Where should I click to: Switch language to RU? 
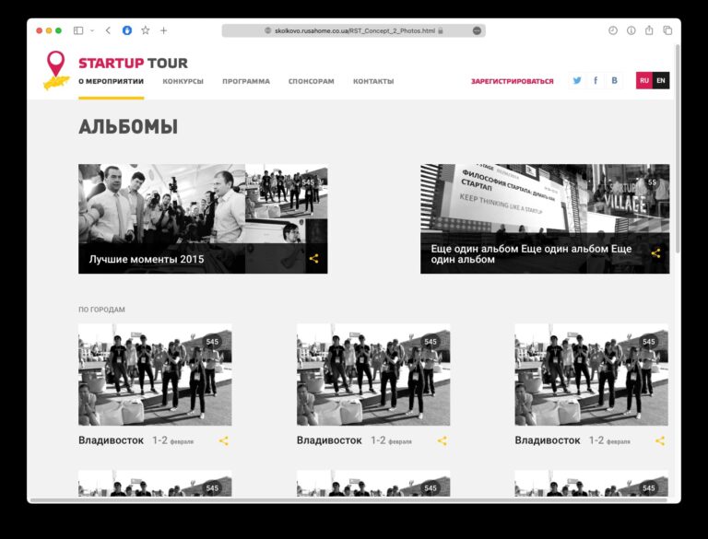click(644, 81)
